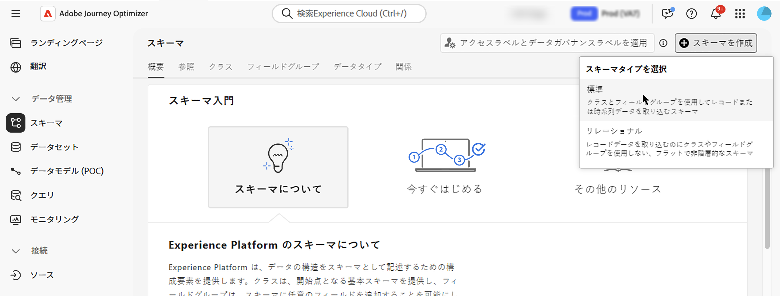Screen dimensions: 780x296
Task: Open モニタリング in the sidebar
Action: (55, 220)
